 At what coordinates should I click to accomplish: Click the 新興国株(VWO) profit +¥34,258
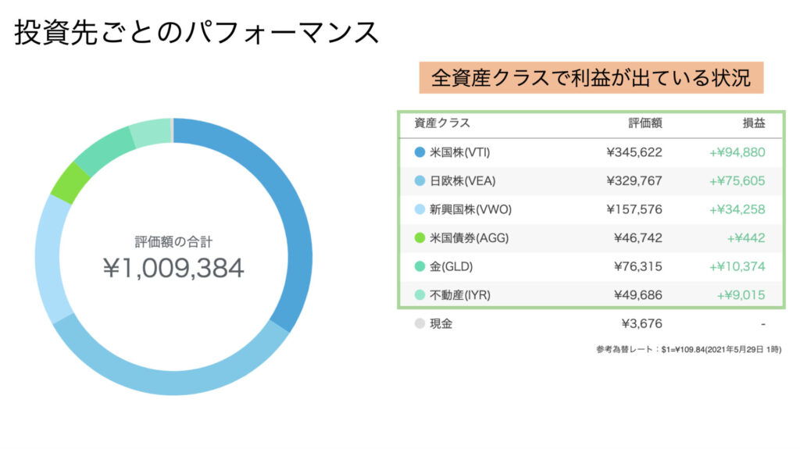click(737, 209)
